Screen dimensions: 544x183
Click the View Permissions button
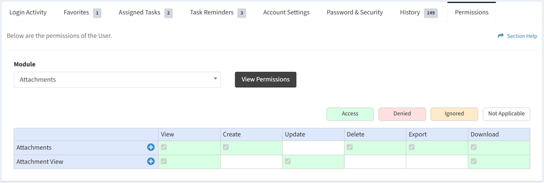pos(266,80)
